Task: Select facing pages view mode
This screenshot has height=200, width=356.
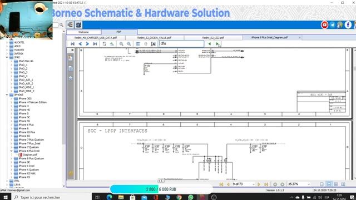Action: pos(343,184)
